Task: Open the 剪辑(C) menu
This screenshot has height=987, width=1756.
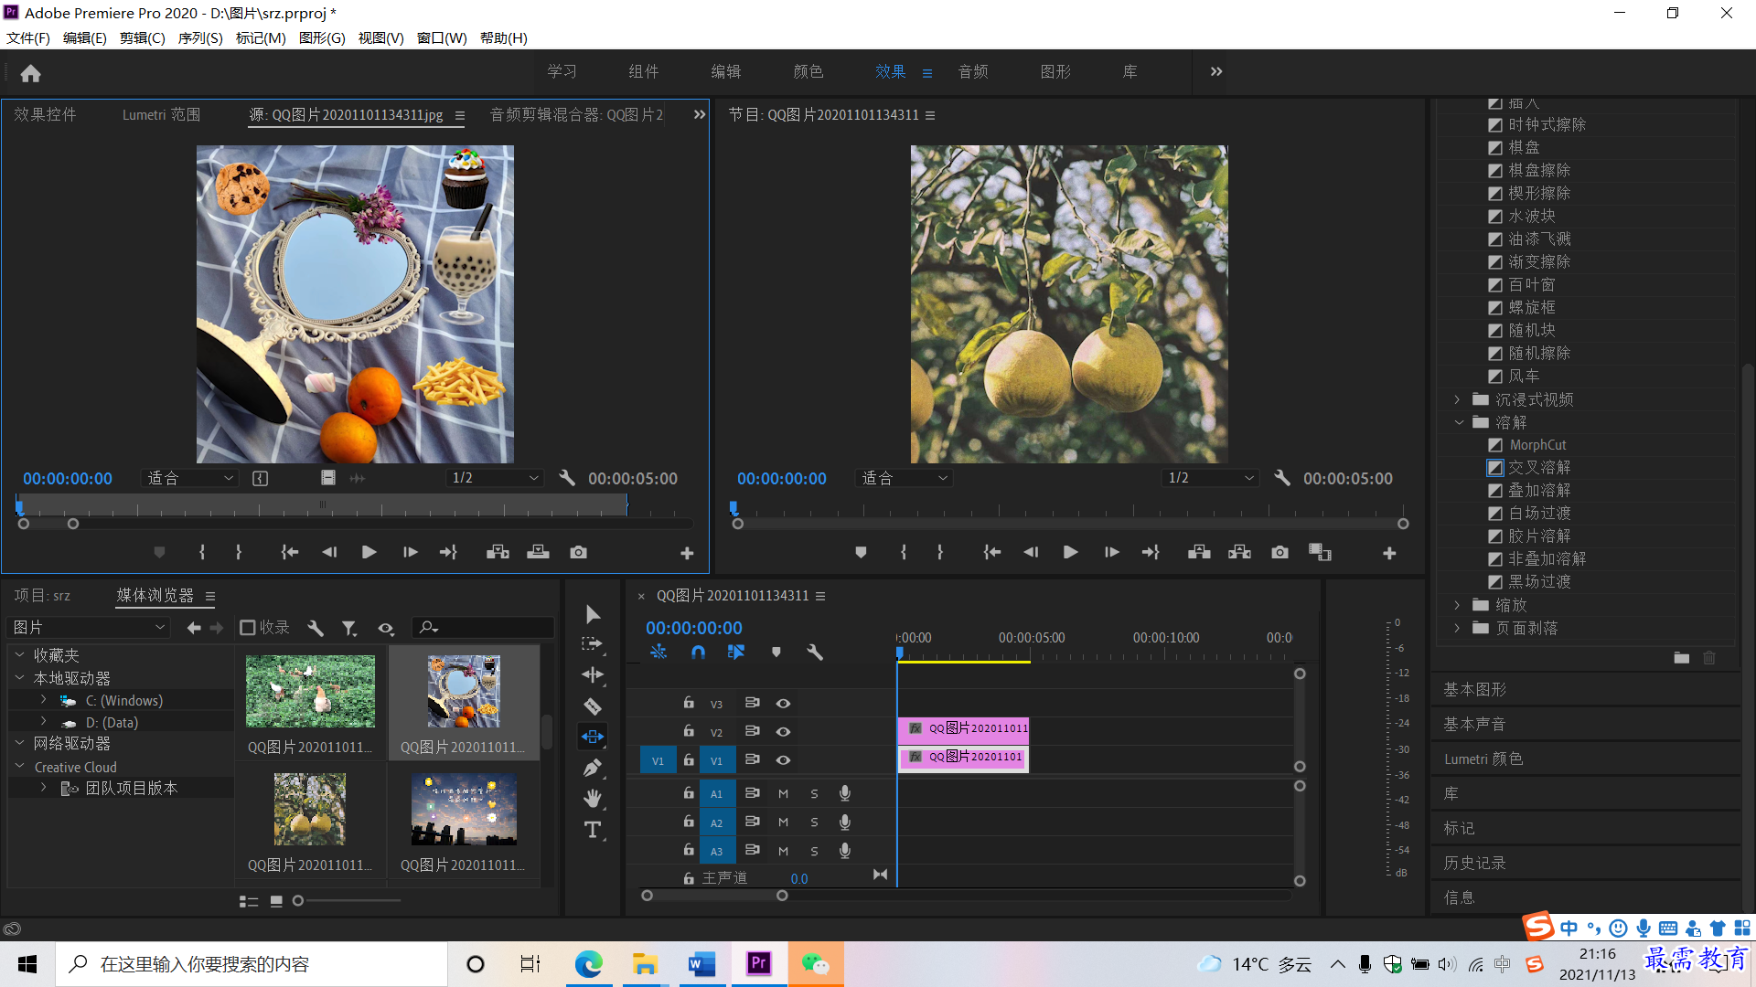Action: pyautogui.click(x=142, y=38)
